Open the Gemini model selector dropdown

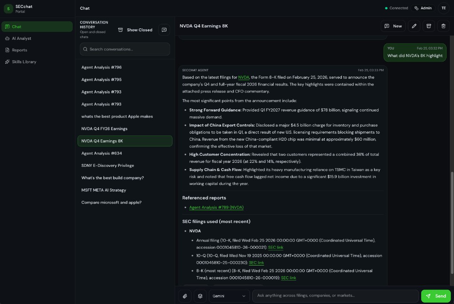[229, 296]
